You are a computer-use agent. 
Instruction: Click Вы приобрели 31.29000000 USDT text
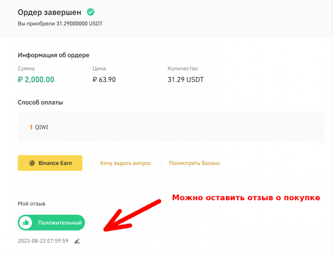[x=60, y=24]
